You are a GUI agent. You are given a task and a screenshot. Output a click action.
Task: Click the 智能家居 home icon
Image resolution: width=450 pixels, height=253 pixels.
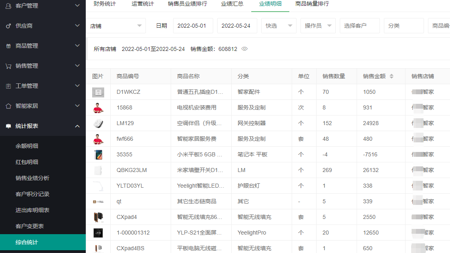coord(8,106)
